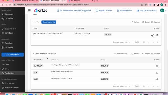The height and width of the screenshot is (95, 168).
Task: Toggle the browser side panel
Action: point(158,5)
